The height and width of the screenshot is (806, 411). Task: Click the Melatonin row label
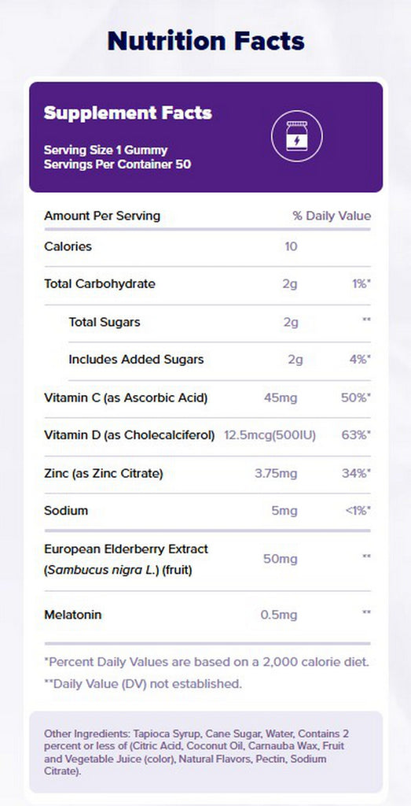tap(73, 615)
